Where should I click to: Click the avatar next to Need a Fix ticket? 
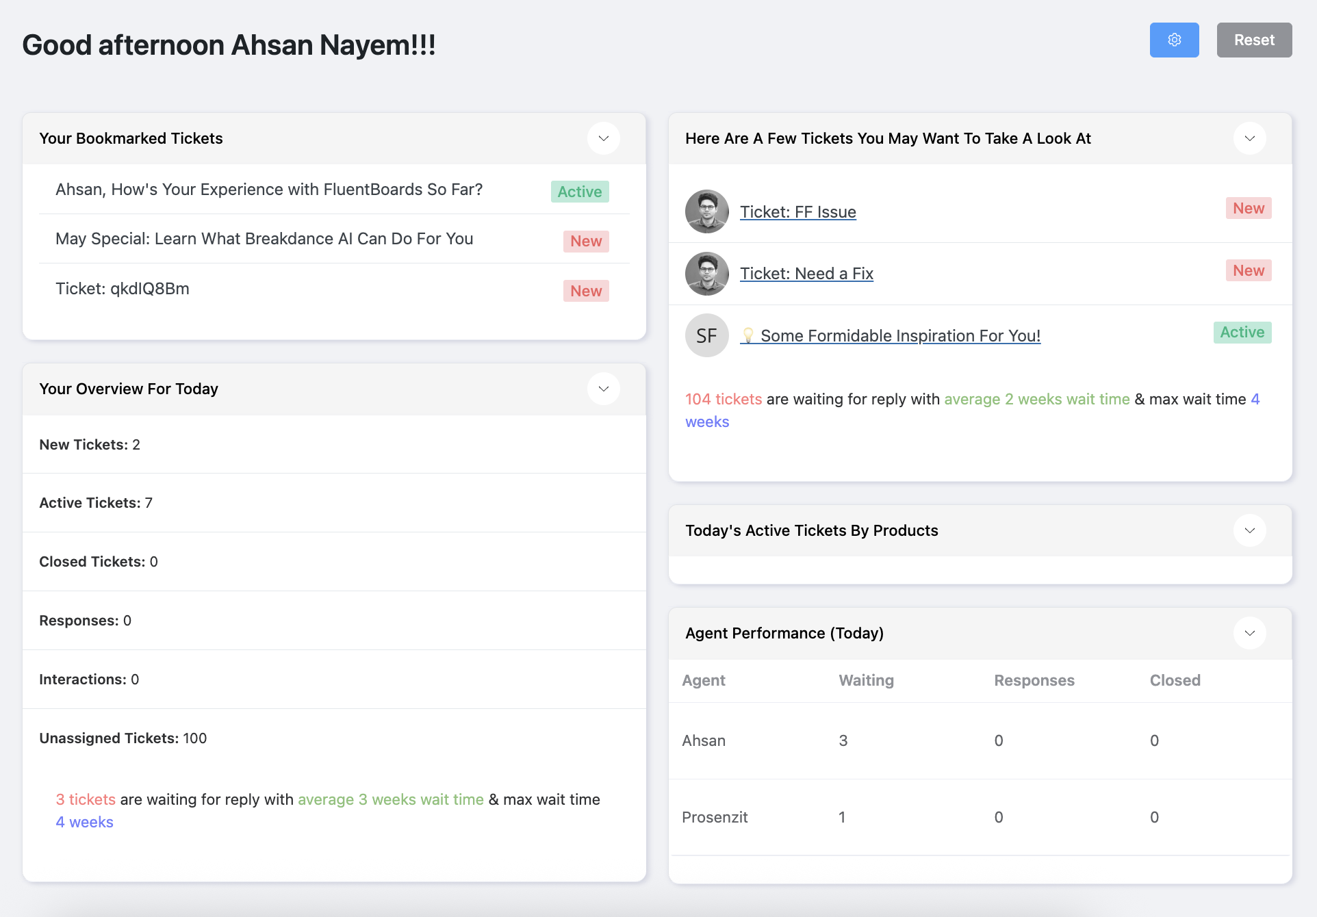click(706, 273)
